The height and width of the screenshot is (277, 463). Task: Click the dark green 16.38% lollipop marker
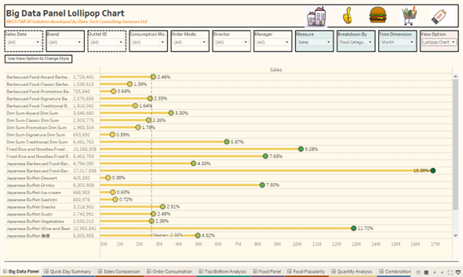coord(433,170)
